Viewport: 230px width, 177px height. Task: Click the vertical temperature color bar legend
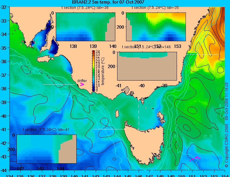point(94,71)
